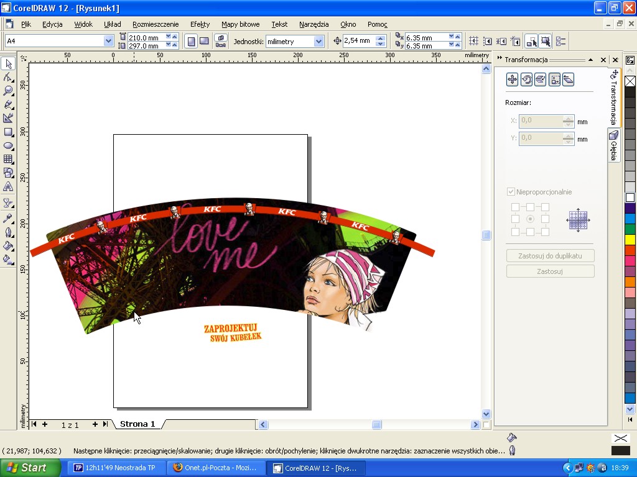The height and width of the screenshot is (477, 637).
Task: Click the Position transform icon
Action: pos(512,79)
